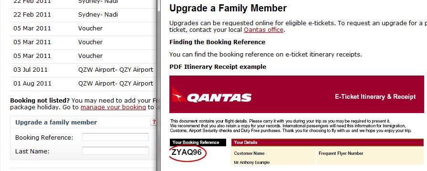Image resolution: width=427 pixels, height=171 pixels.
Task: Click the E-Ticket Itinerary & Receipt banner
Action: point(297,95)
